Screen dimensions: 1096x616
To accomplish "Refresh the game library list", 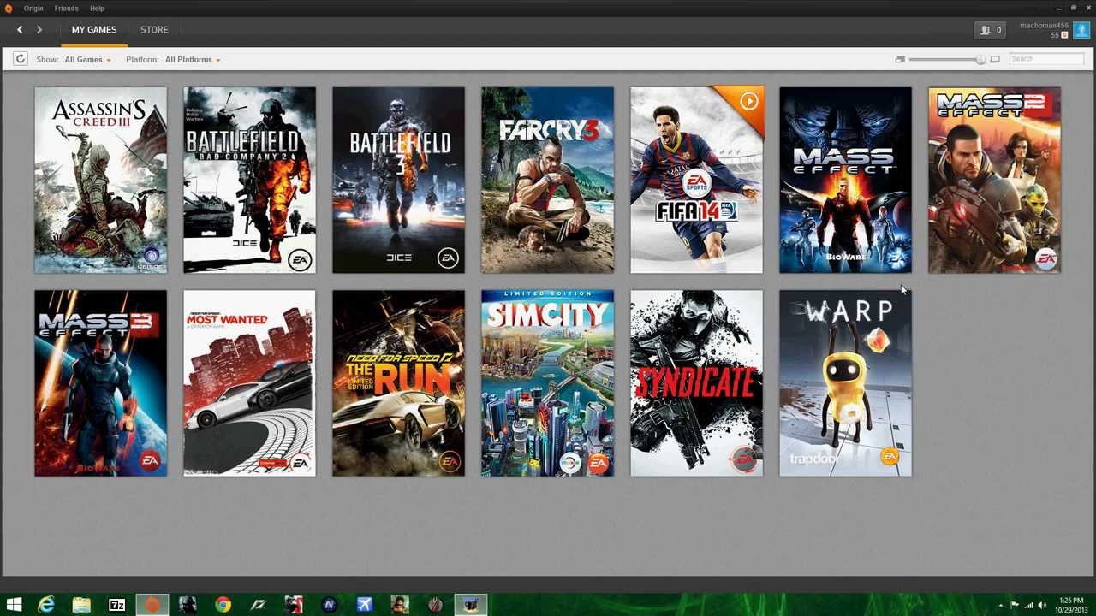I will (x=20, y=59).
